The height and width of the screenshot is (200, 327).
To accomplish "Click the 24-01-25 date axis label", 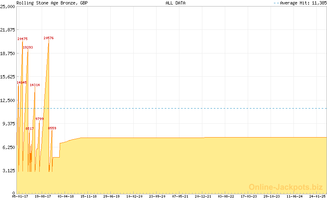I will click(318, 196).
